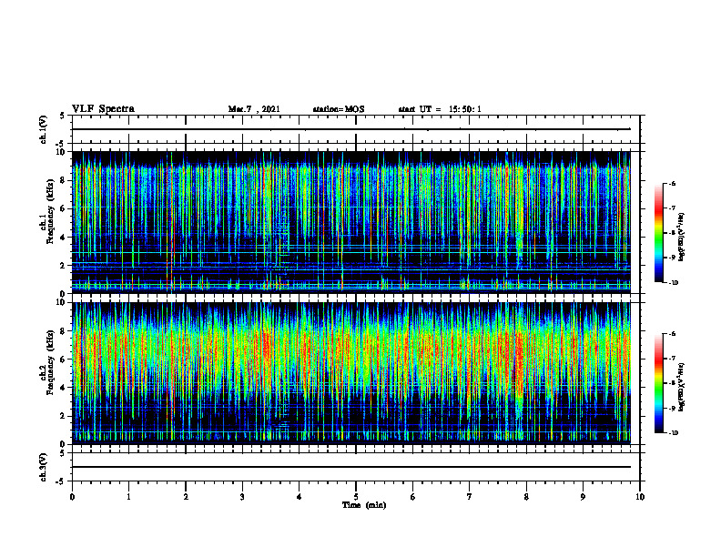Click the "5" tick on the time axis
This screenshot has height=557, width=721.
[356, 497]
